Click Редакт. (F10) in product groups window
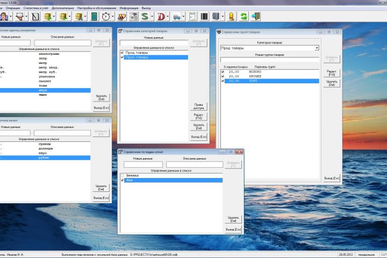This screenshot has height=258, width=387. click(332, 73)
